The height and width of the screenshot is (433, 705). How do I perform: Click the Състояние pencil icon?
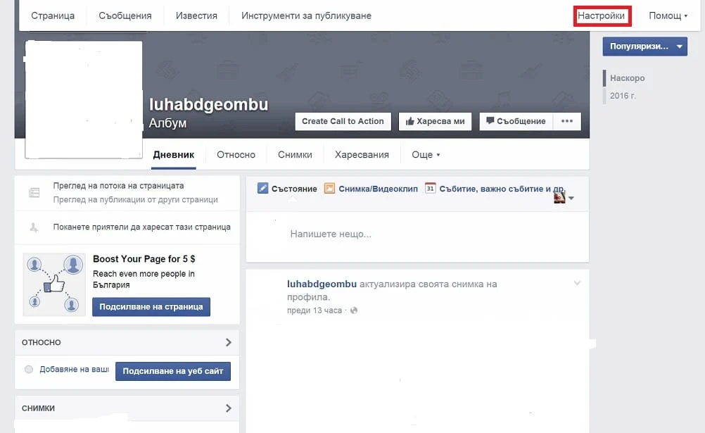(x=262, y=188)
